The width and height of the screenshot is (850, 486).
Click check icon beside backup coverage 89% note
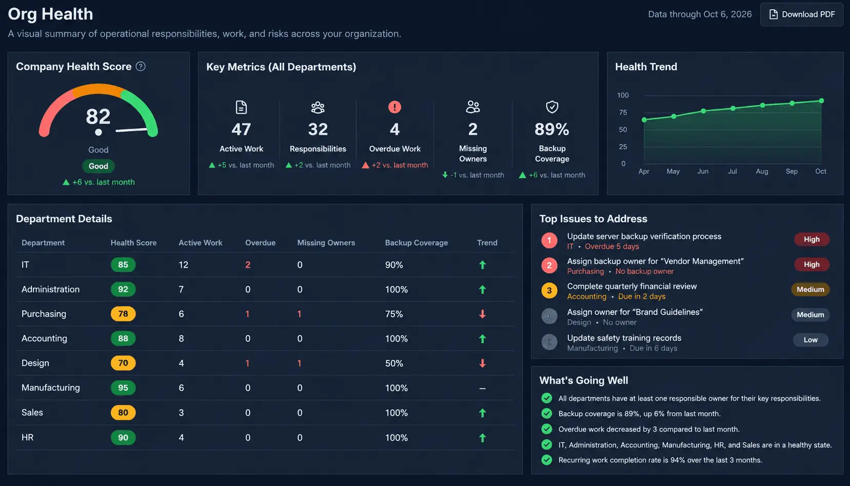[547, 413]
